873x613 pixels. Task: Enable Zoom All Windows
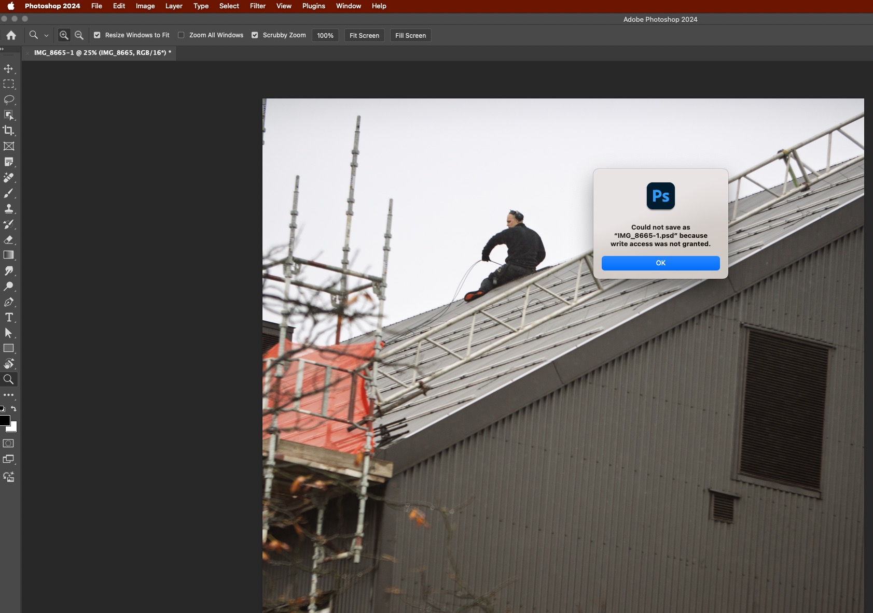click(x=181, y=35)
